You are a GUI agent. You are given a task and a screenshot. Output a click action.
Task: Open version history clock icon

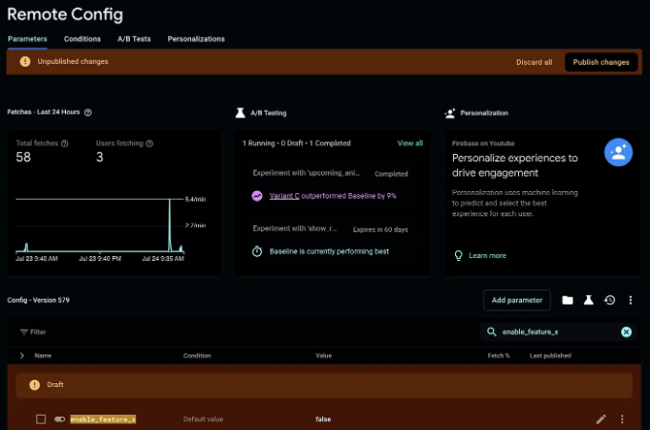pyautogui.click(x=610, y=300)
